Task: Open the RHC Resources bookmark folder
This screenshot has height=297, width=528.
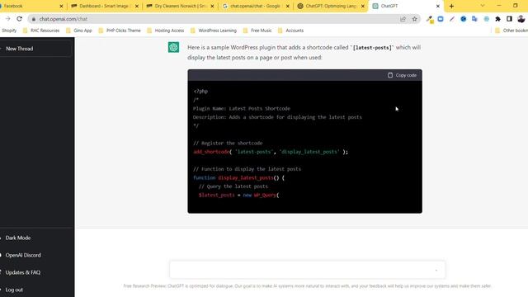Action: click(x=41, y=31)
